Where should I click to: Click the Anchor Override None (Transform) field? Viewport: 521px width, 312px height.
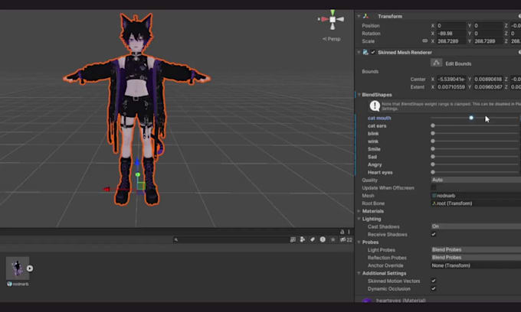[476, 265]
